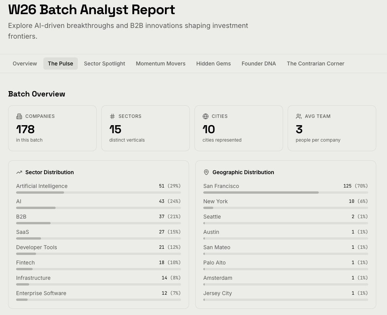
Task: Click the 'Infrastructure' sector label
Action: tap(33, 277)
